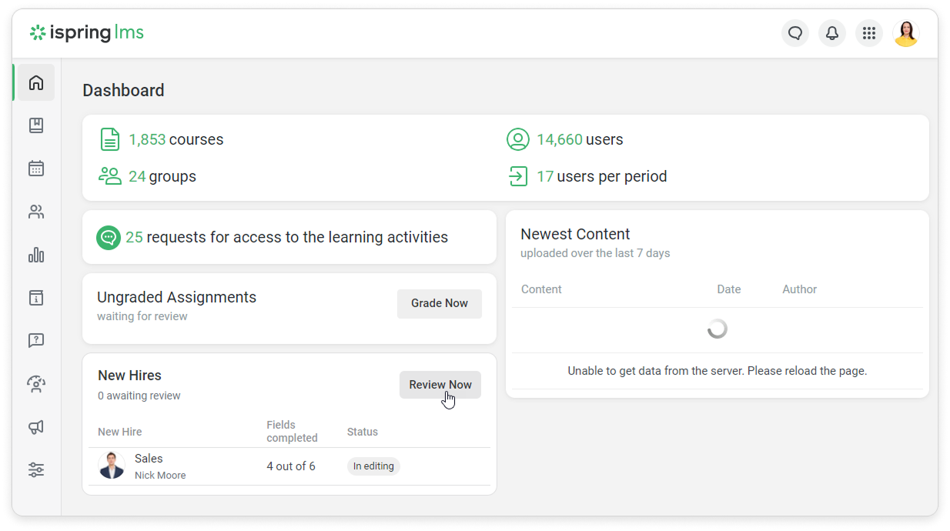The width and height of the screenshot is (950, 531).
Task: Open the chat messages icon in header
Action: (795, 33)
